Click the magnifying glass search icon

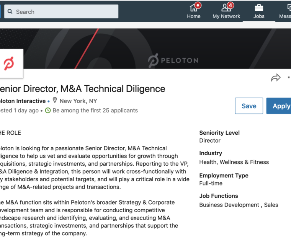coord(9,12)
